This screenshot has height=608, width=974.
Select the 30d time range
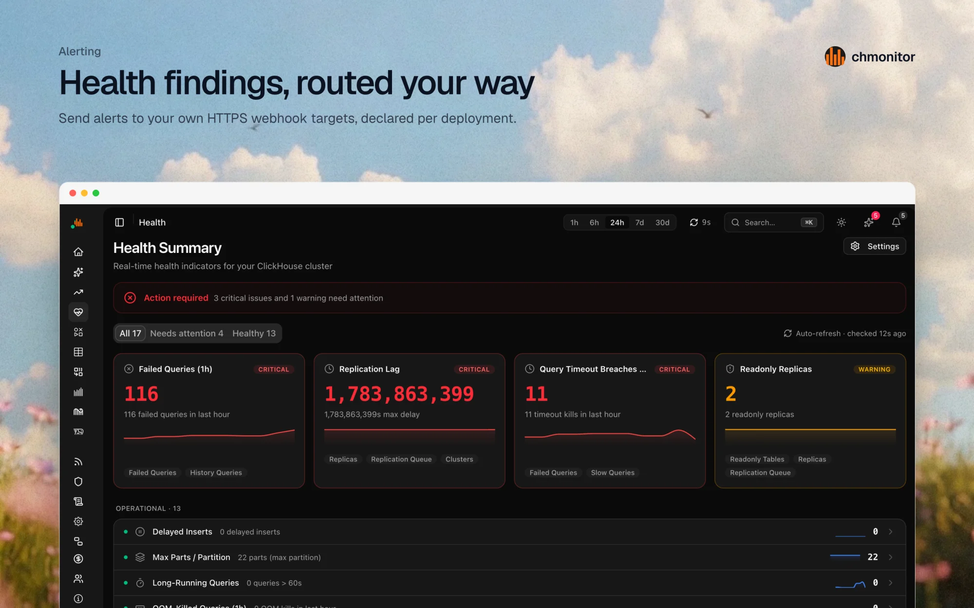pos(662,222)
